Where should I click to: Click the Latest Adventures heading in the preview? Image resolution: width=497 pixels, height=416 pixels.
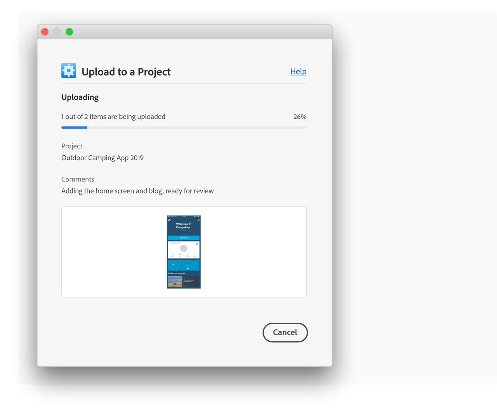(176, 273)
